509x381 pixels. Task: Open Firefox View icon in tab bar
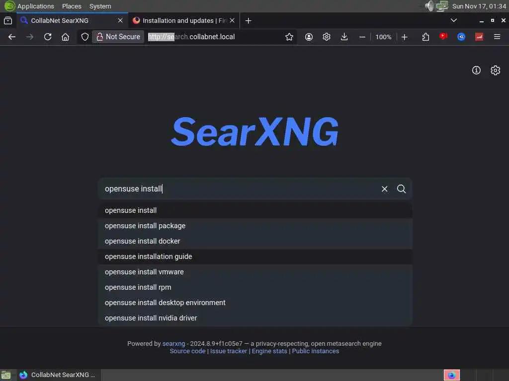point(8,21)
